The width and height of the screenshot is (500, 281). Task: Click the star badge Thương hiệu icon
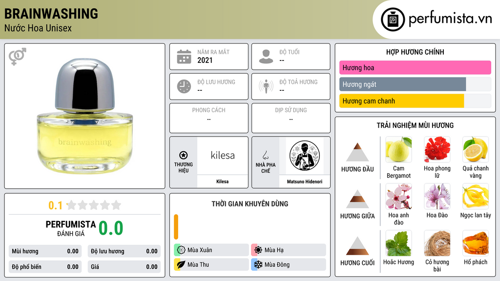pos(184,155)
